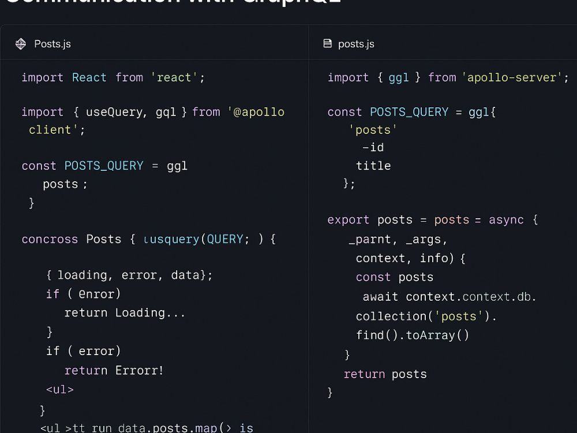Click the "data.posts.map" line at bottom
The height and width of the screenshot is (433, 577).
(x=147, y=428)
